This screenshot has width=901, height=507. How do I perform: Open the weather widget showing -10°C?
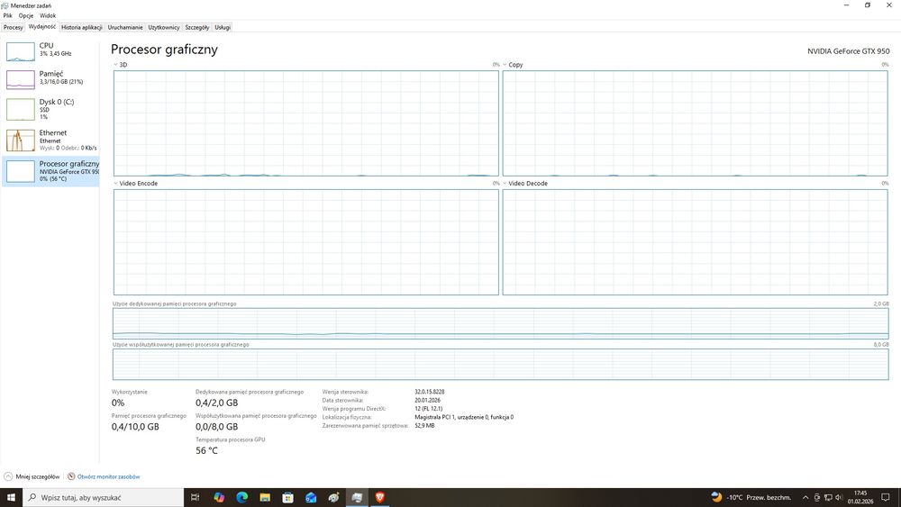(751, 497)
